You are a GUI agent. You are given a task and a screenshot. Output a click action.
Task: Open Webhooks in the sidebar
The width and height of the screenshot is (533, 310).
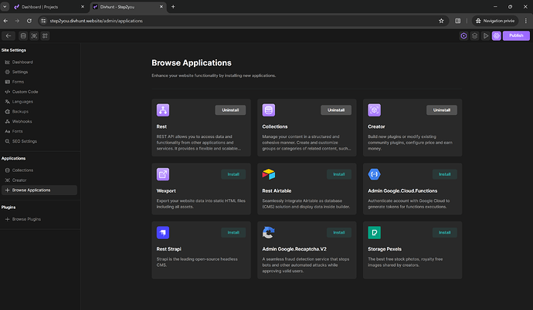(x=39, y=121)
